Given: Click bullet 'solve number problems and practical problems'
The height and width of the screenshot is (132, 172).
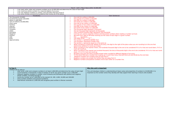Looking at the screenshot, I should [x=33, y=79].
